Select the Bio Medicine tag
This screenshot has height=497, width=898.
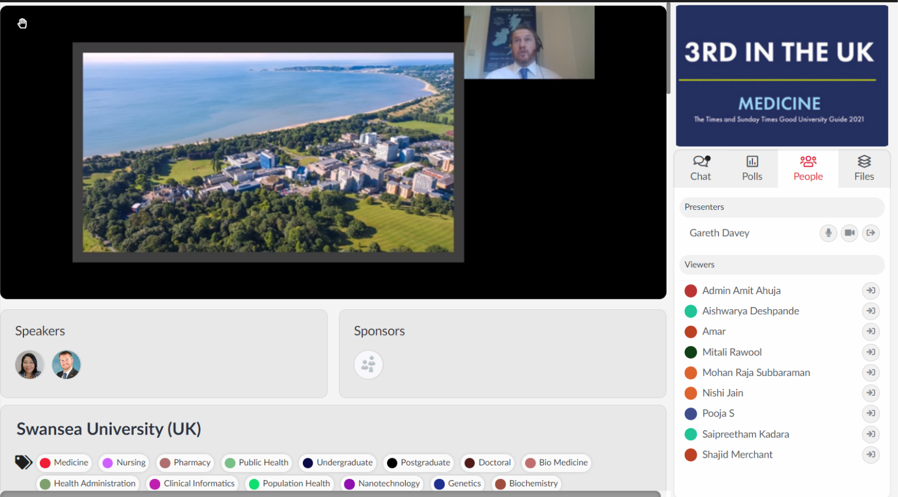coord(557,463)
